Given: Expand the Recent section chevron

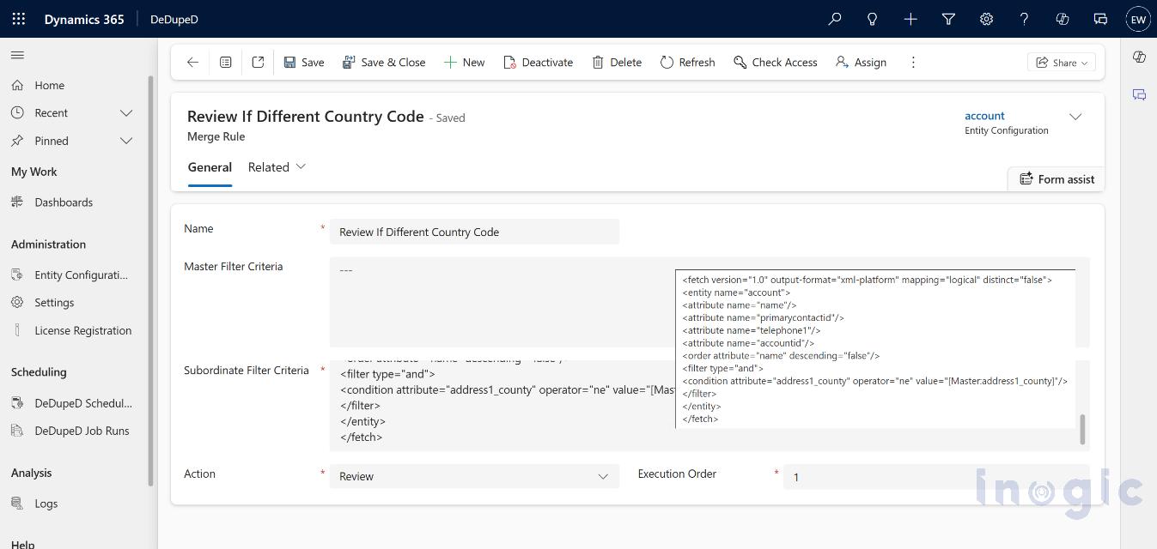Looking at the screenshot, I should (x=125, y=112).
